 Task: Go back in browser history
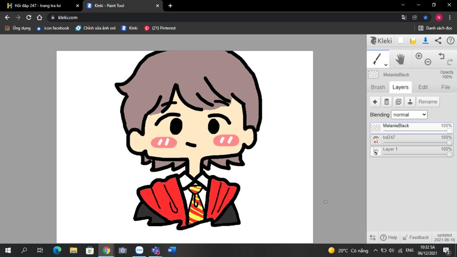click(x=7, y=17)
